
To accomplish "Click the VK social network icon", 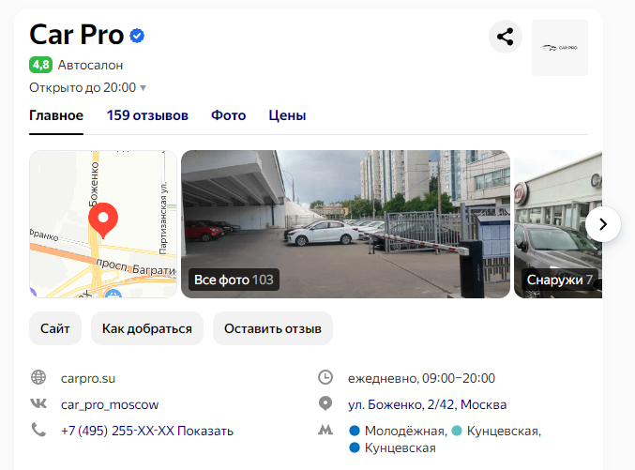I will [38, 403].
